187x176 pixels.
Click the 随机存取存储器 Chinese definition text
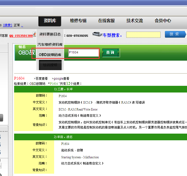[x=102, y=103]
